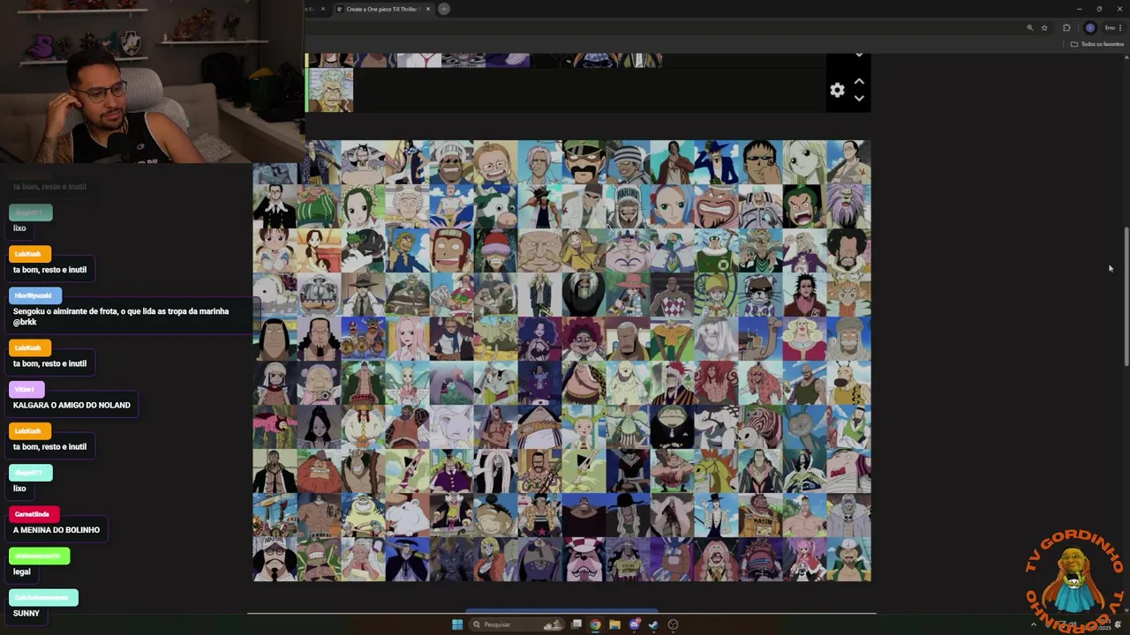1130x635 pixels.
Task: Close the first partially visible browser tab
Action: click(x=323, y=9)
